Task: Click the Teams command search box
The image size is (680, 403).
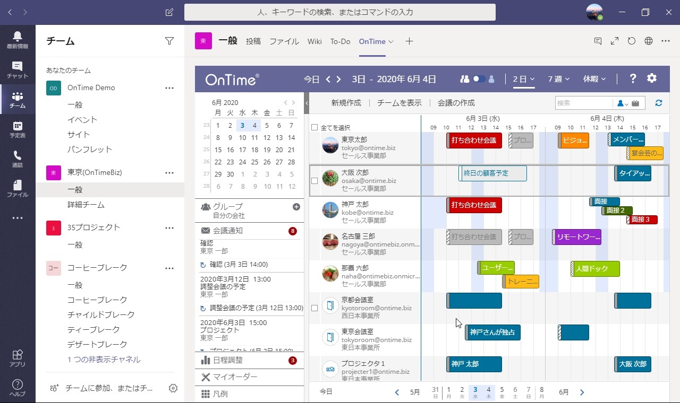Action: (x=340, y=12)
